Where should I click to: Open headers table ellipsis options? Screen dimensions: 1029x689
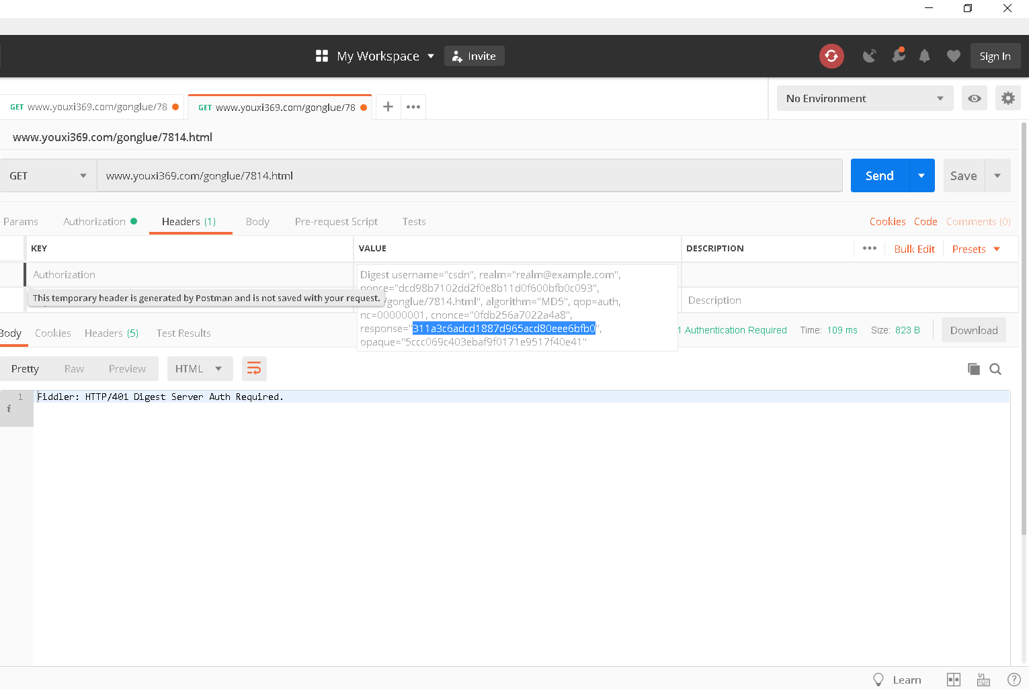tap(869, 248)
